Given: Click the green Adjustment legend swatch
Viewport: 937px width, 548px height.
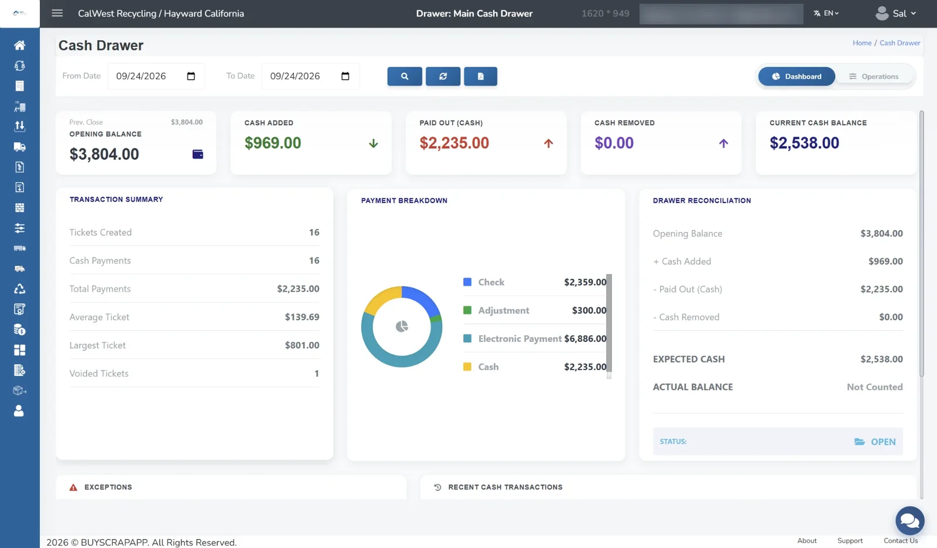Looking at the screenshot, I should 467,310.
